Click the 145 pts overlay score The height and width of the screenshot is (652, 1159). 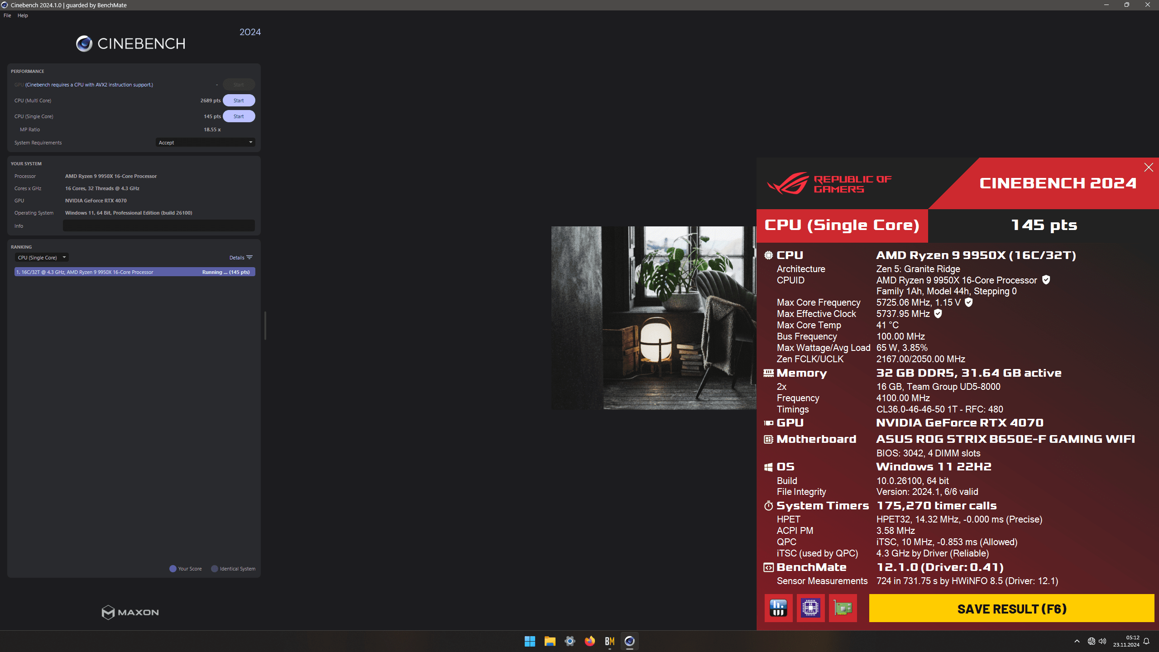point(1044,225)
